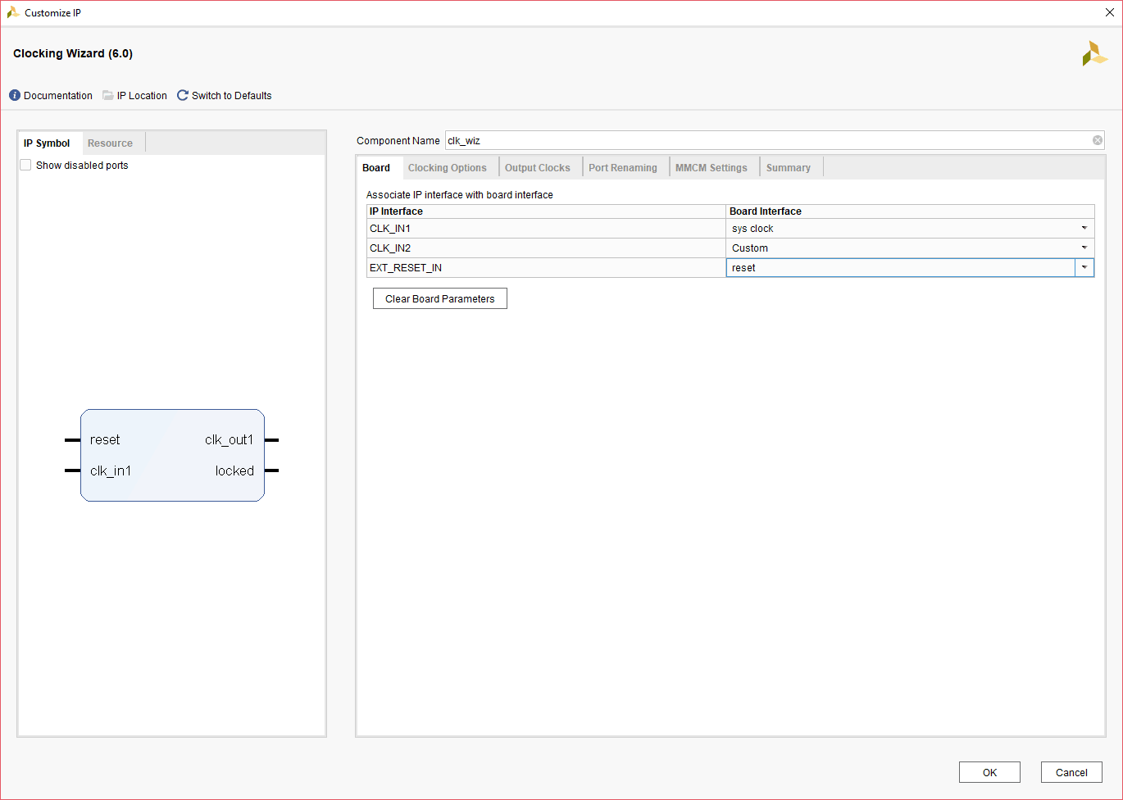Clear the Component Name field icon
Screen dimensions: 1123x800
[x=1098, y=141]
